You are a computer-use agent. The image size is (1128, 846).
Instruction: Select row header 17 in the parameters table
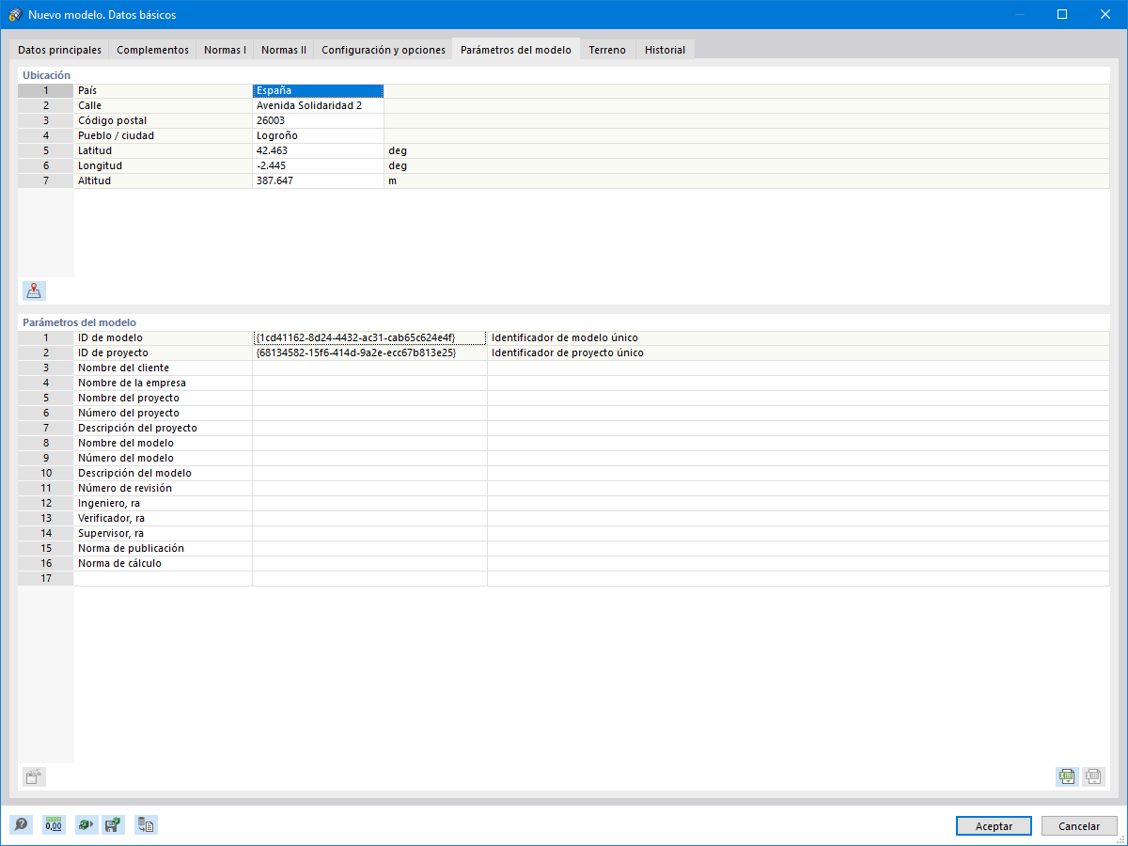click(45, 578)
